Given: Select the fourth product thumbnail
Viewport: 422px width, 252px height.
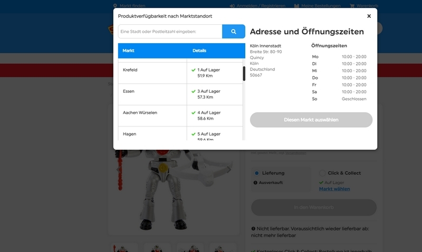Looking at the screenshot, I should click(223, 248).
